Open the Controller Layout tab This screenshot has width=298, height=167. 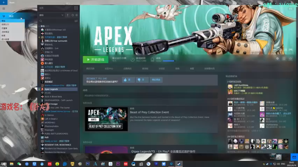(209, 69)
